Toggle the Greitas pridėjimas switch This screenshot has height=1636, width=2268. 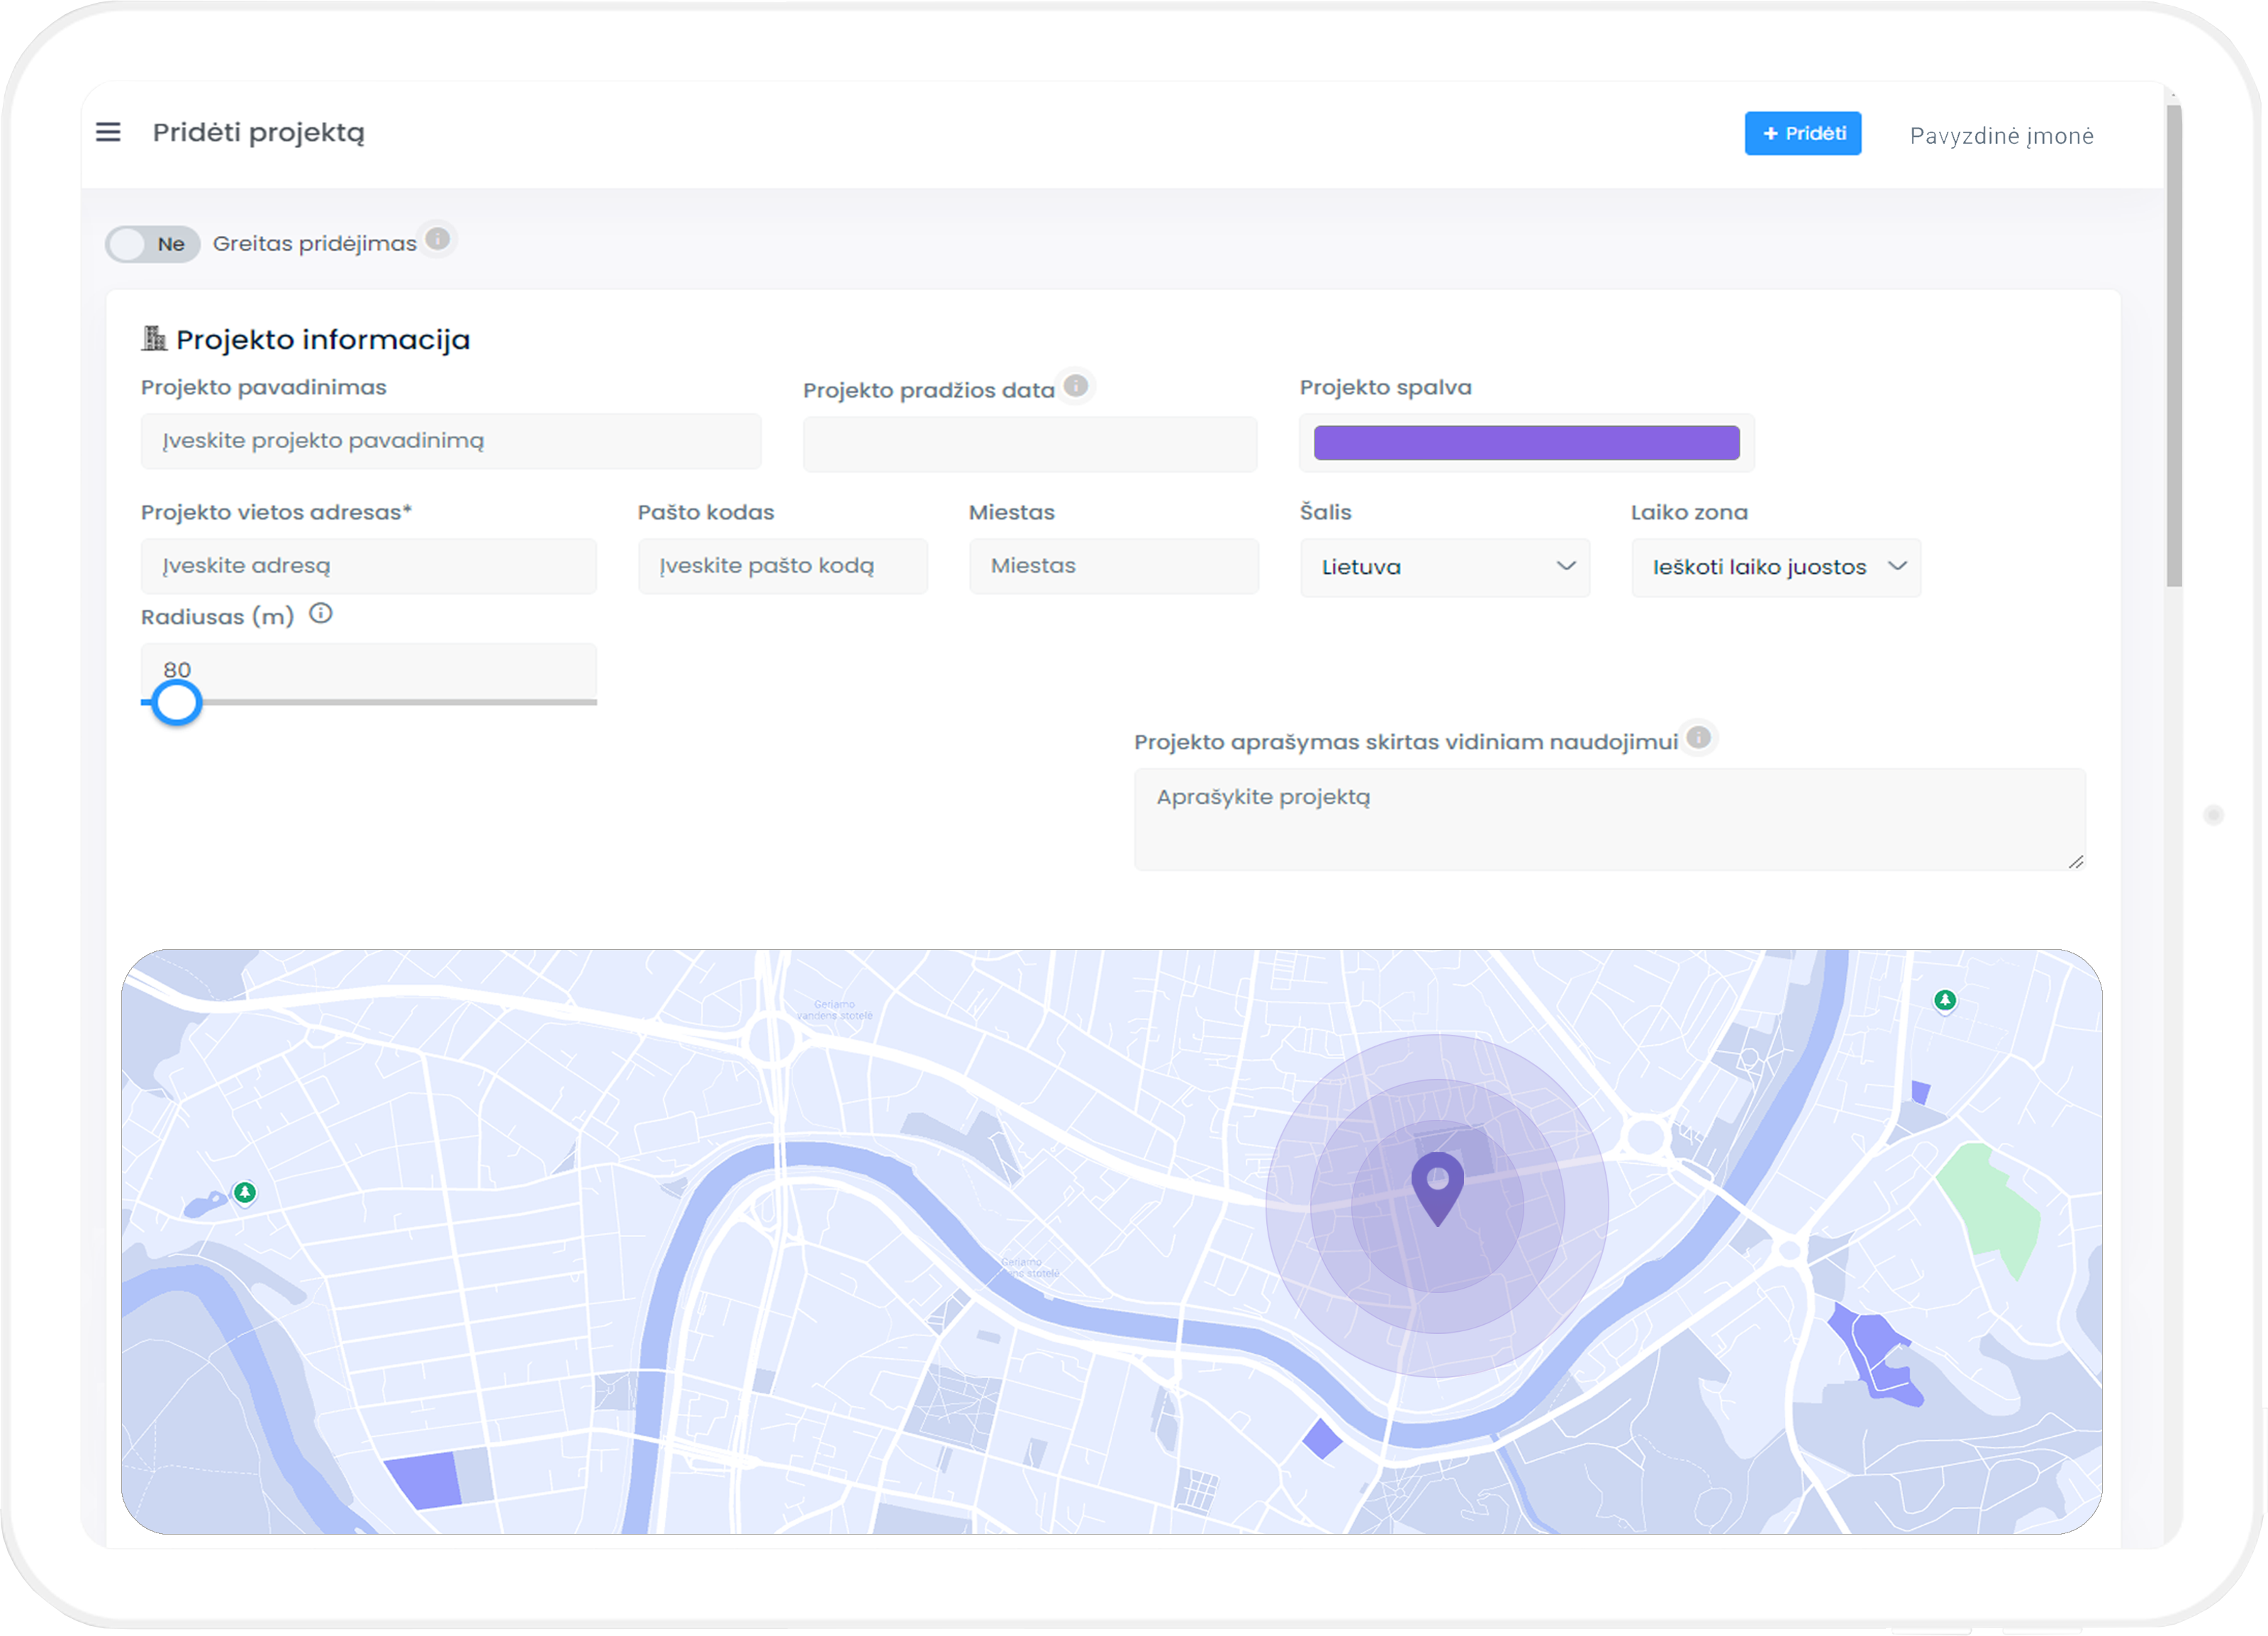tap(152, 244)
